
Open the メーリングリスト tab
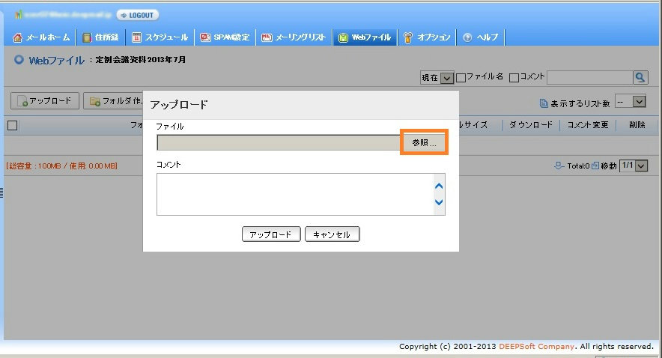[x=294, y=37]
